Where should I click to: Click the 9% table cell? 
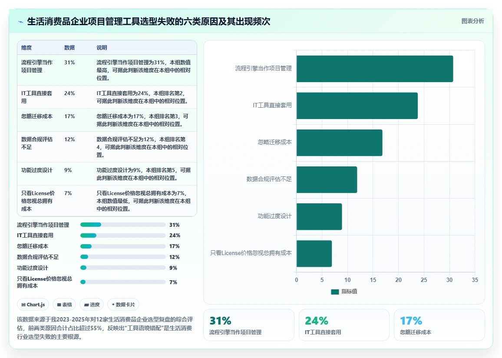click(68, 170)
